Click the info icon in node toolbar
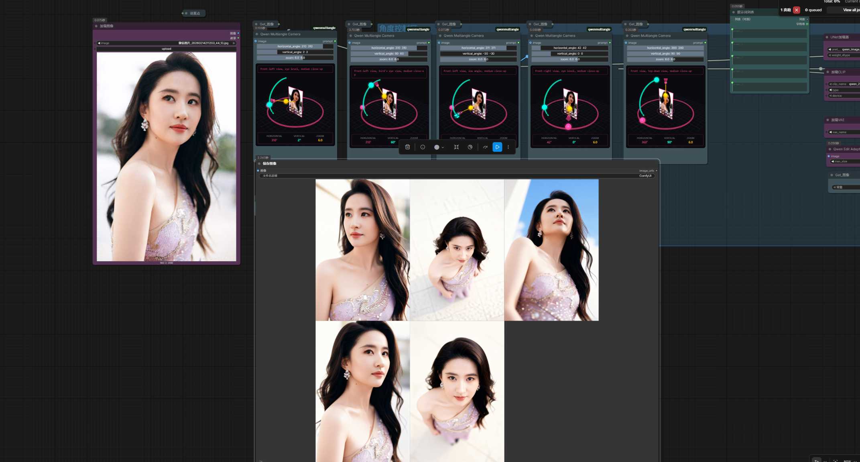This screenshot has height=462, width=860. click(423, 147)
